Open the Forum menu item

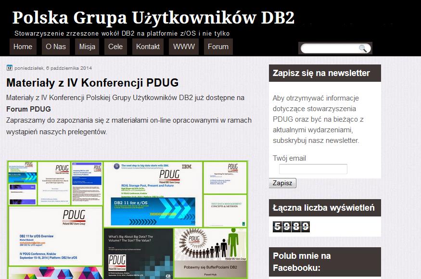point(218,47)
